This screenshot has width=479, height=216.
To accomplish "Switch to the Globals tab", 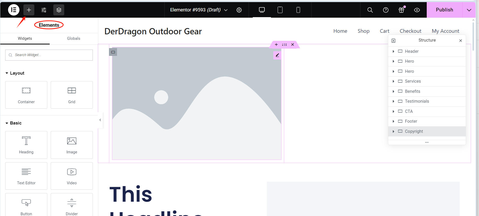I will tap(74, 38).
